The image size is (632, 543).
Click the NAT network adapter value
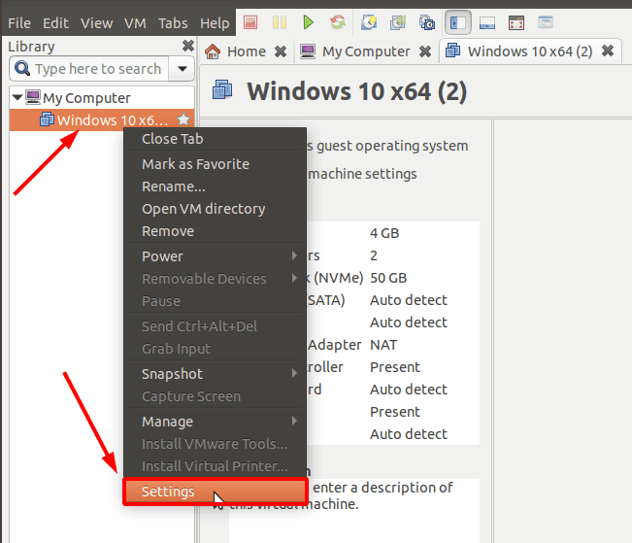click(x=383, y=345)
